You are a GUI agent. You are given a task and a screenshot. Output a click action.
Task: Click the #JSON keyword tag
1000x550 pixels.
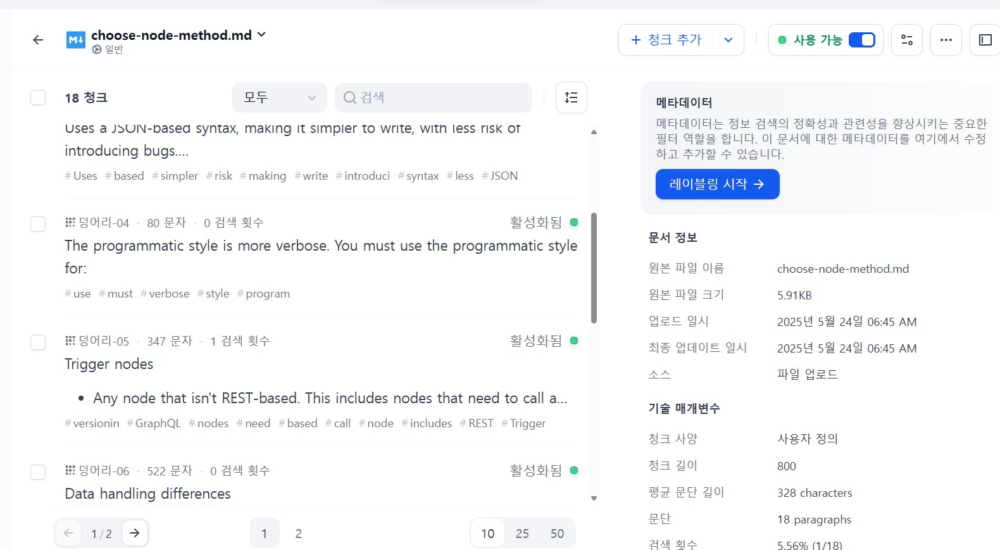[499, 176]
